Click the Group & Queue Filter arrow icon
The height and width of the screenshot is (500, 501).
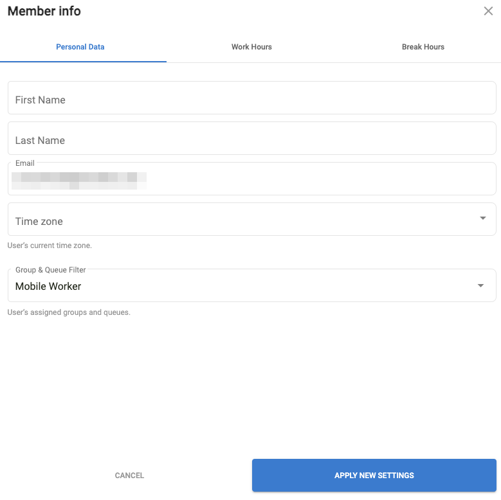coord(480,286)
